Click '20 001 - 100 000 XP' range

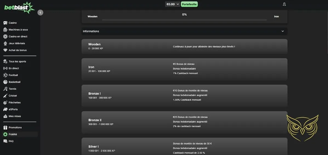coord(99,71)
